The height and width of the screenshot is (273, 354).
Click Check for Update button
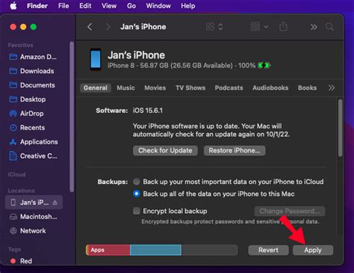pyautogui.click(x=165, y=150)
